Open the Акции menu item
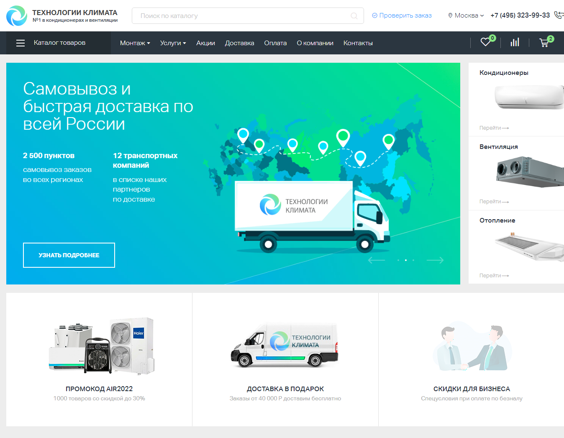 tap(205, 43)
